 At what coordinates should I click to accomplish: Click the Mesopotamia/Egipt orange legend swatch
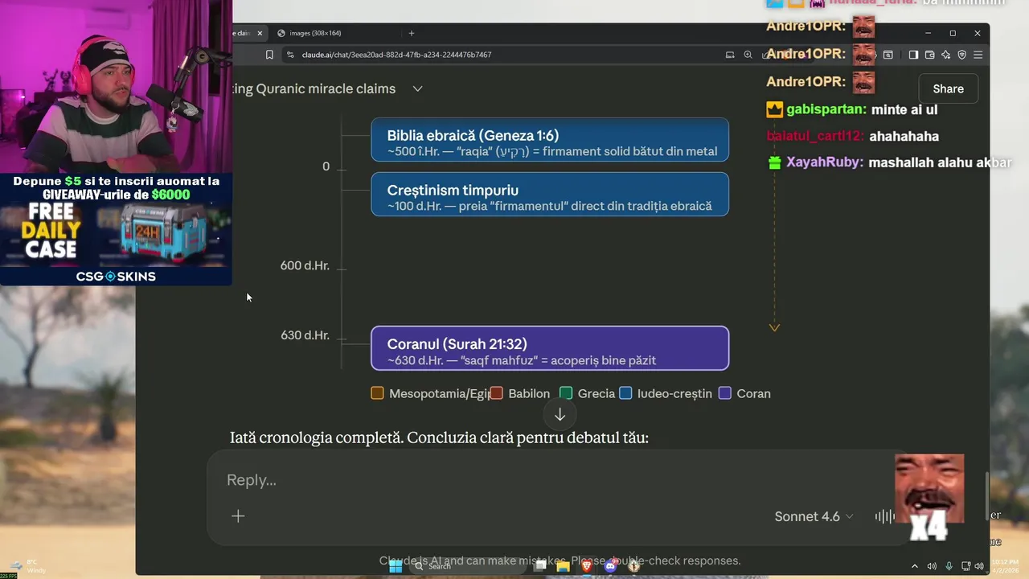[377, 393]
